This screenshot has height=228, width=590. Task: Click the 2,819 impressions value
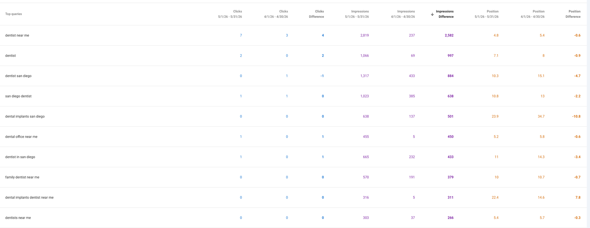(364, 35)
